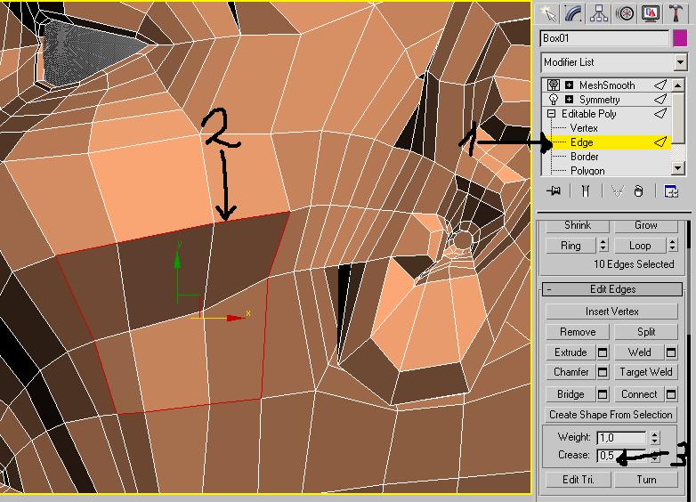Viewport: 696px width, 502px height.
Task: Click the Grow selection button
Action: click(646, 225)
